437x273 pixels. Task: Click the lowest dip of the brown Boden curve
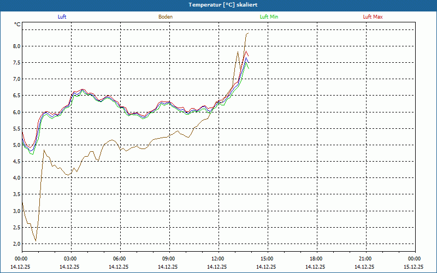click(x=36, y=240)
